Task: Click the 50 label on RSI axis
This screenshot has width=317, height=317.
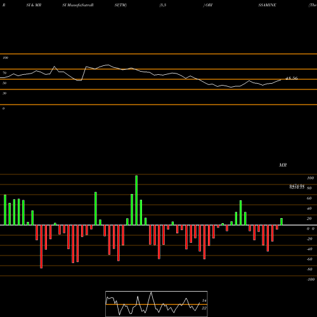Action: point(4,83)
